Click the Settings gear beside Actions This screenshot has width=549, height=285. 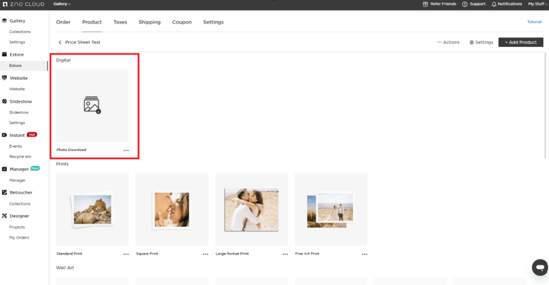point(472,42)
